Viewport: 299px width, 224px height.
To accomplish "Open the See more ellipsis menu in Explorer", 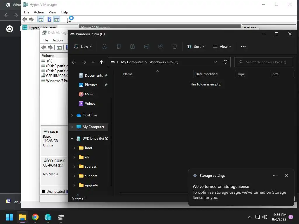I will click(x=243, y=46).
